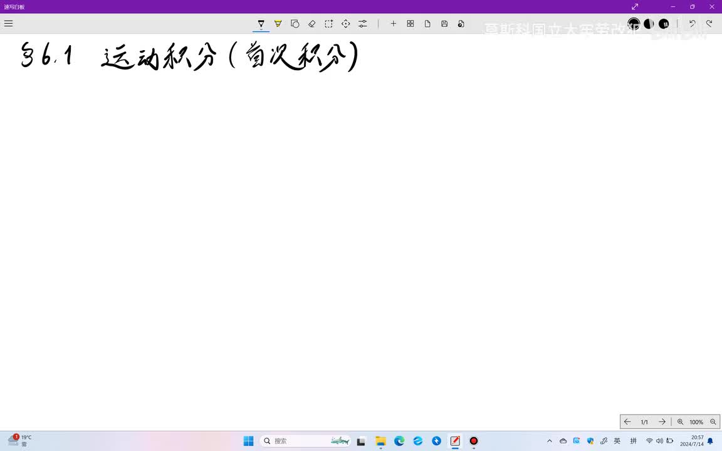Viewport: 722px width, 451px height.
Task: Switch input language via 英 indicator
Action: [617, 441]
